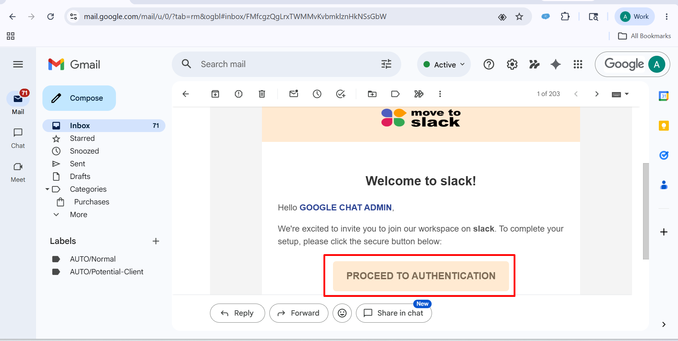678x341 pixels.
Task: Click browser address bar URL
Action: tap(235, 17)
